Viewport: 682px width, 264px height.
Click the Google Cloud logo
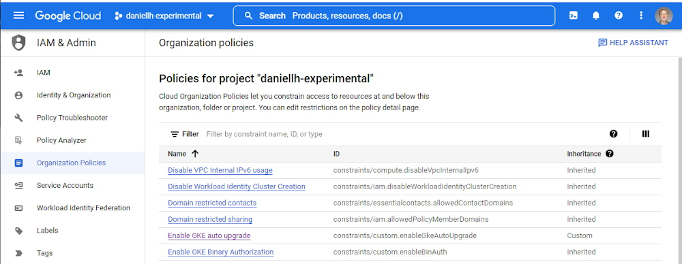pos(68,16)
